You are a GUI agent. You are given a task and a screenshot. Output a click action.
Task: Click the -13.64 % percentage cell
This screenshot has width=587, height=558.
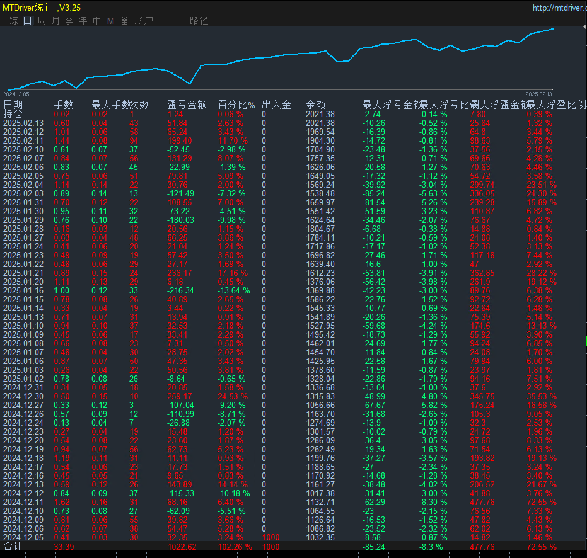click(x=234, y=290)
